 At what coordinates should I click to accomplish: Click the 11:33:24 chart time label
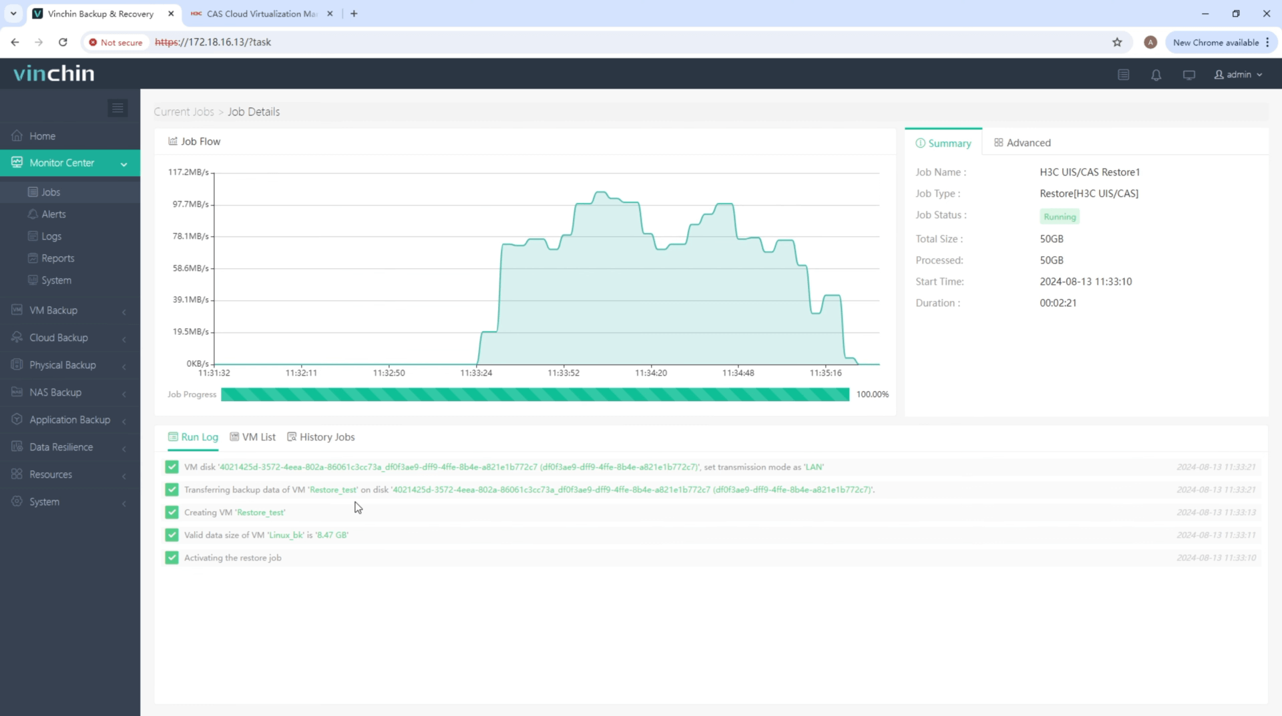point(476,373)
